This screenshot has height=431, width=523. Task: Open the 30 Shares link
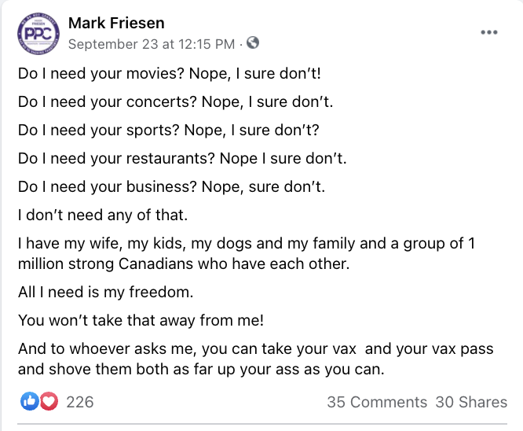[471, 402]
